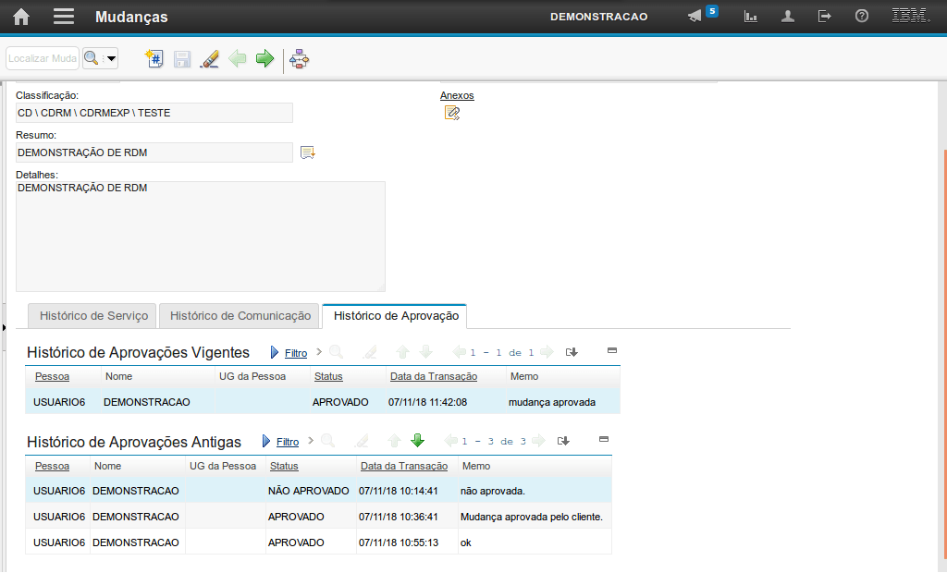Click search icon in Aprovações Vigentes toolbar
Screen dimensions: 947x573
click(337, 352)
